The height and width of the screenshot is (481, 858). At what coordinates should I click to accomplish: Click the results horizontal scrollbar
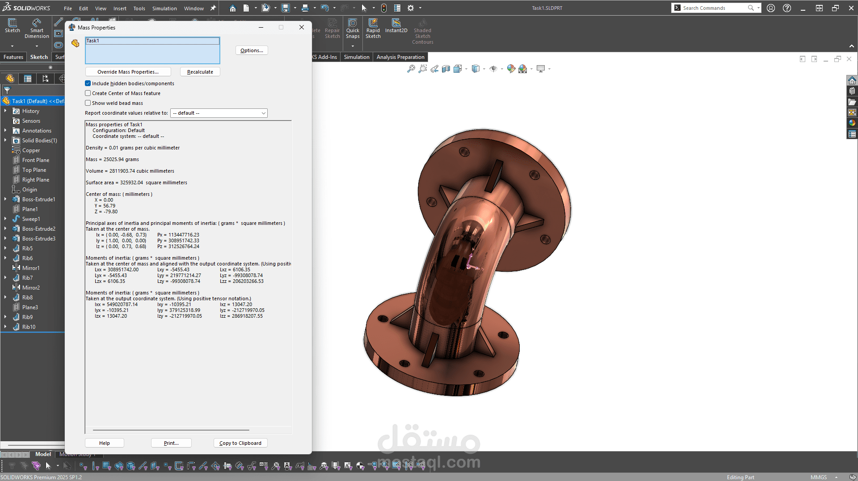pyautogui.click(x=171, y=430)
